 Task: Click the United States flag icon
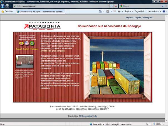27,43
